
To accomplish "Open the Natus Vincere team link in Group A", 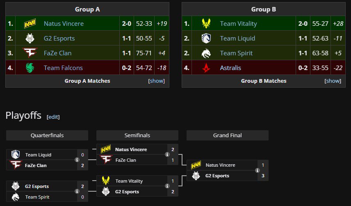I will tap(64, 23).
